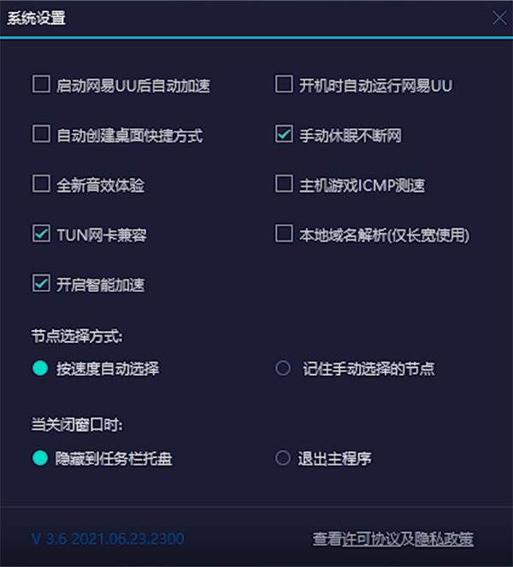Click the TUN网卡兼容 label text
513x567 pixels.
[x=102, y=235]
